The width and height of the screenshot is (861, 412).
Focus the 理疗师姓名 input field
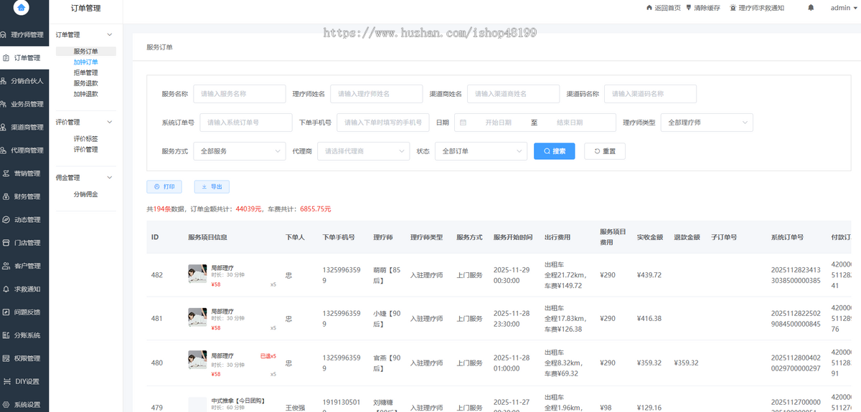point(377,94)
